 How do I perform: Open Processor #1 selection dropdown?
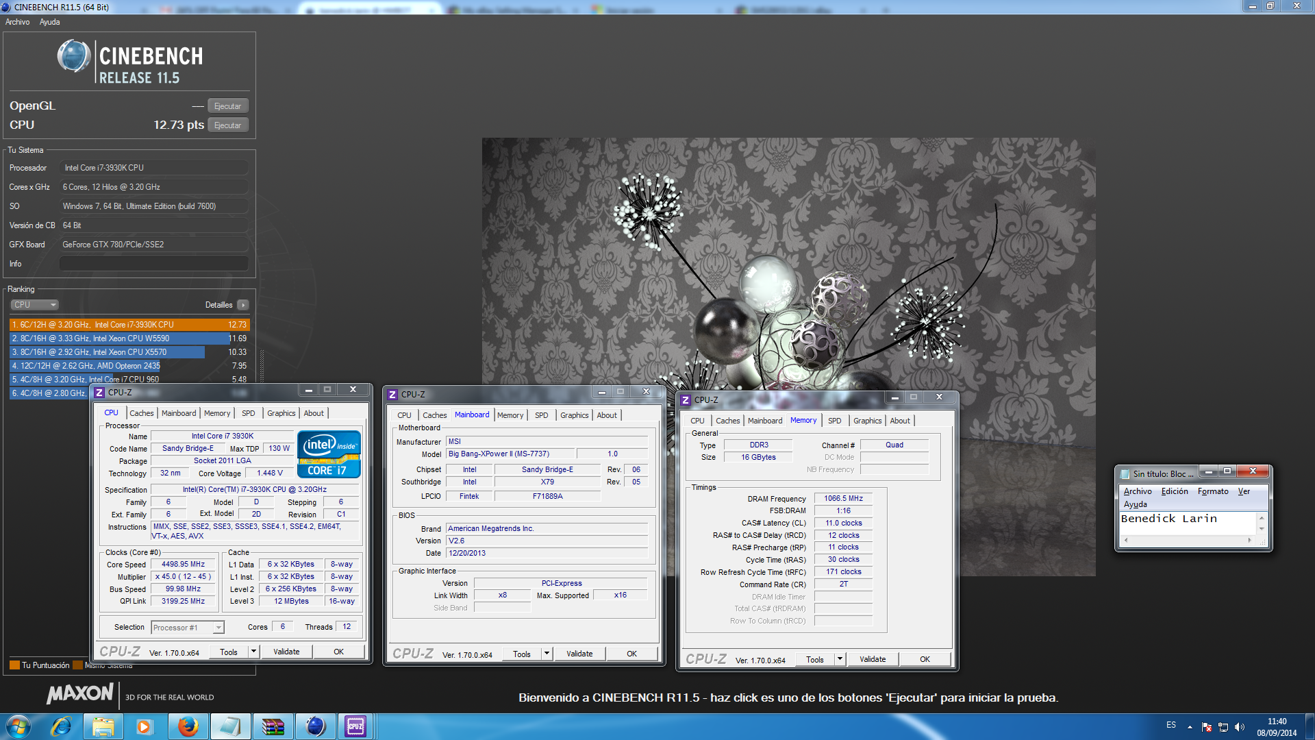tap(188, 628)
